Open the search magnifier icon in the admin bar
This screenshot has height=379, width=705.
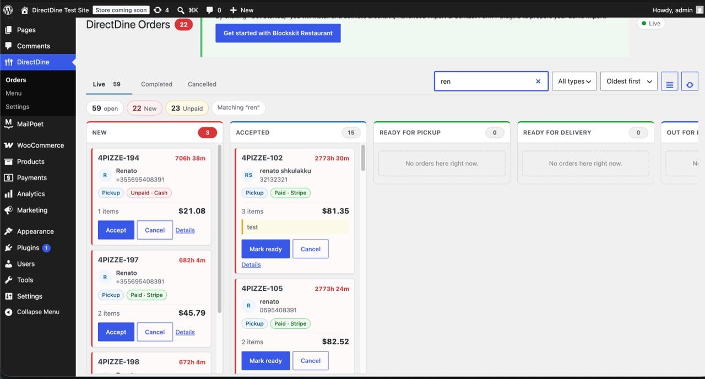coord(181,10)
